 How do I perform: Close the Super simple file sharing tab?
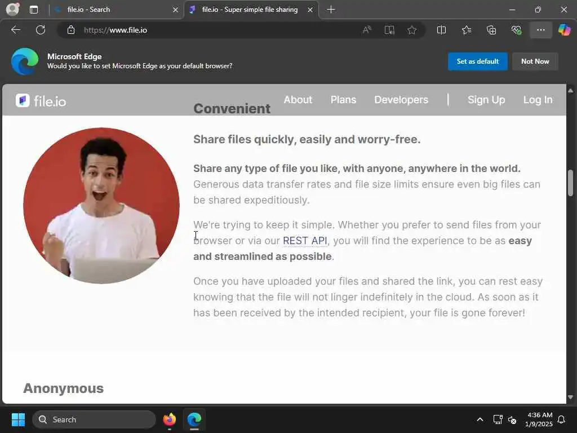pos(310,10)
